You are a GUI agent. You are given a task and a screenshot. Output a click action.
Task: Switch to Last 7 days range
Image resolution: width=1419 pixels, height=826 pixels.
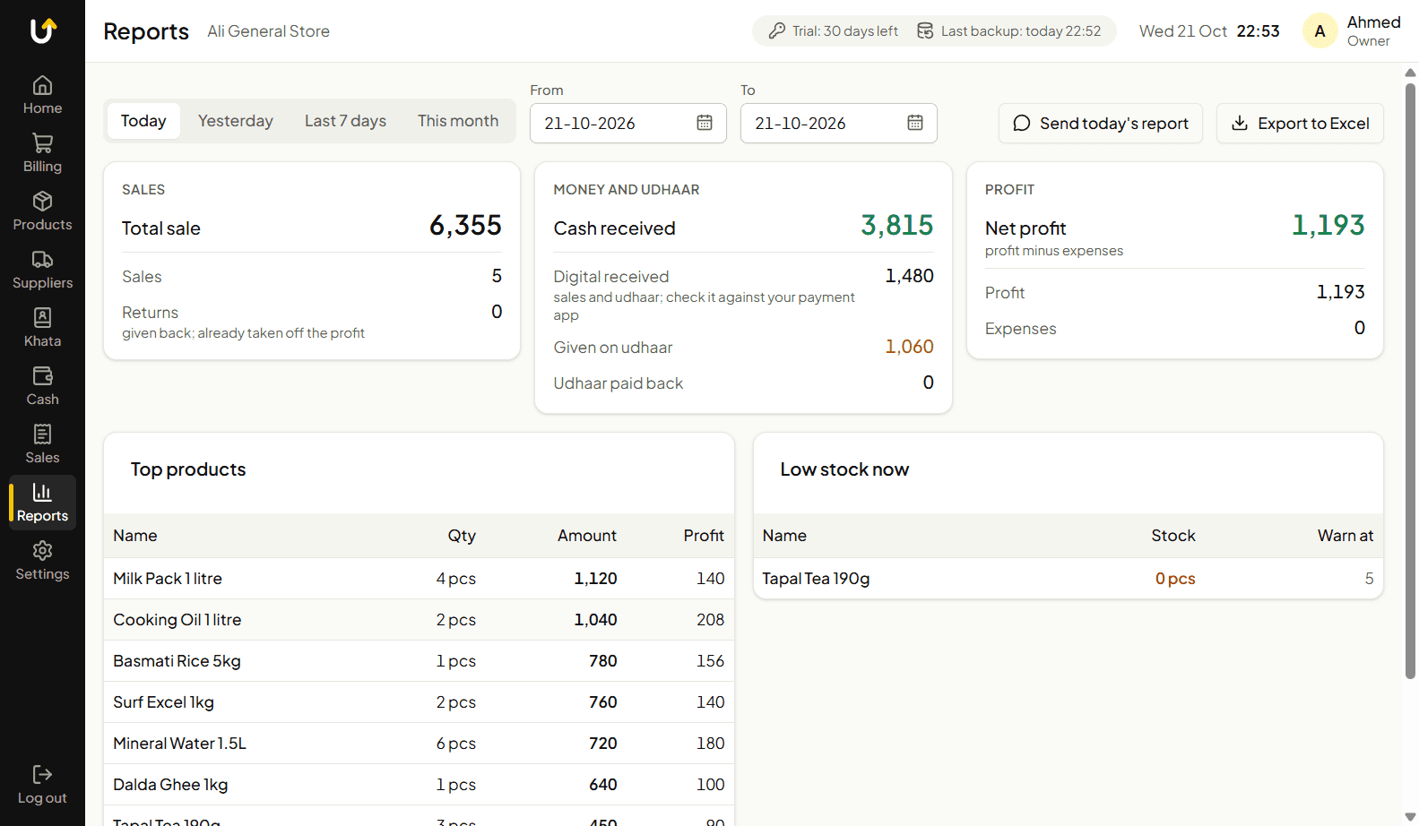pyautogui.click(x=345, y=121)
